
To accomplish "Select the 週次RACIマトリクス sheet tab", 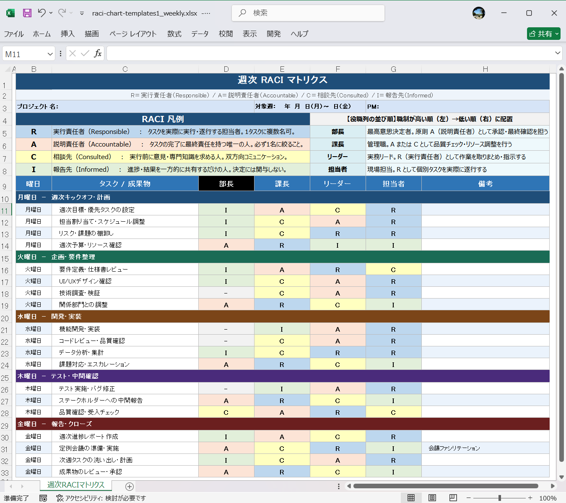I will [76, 485].
